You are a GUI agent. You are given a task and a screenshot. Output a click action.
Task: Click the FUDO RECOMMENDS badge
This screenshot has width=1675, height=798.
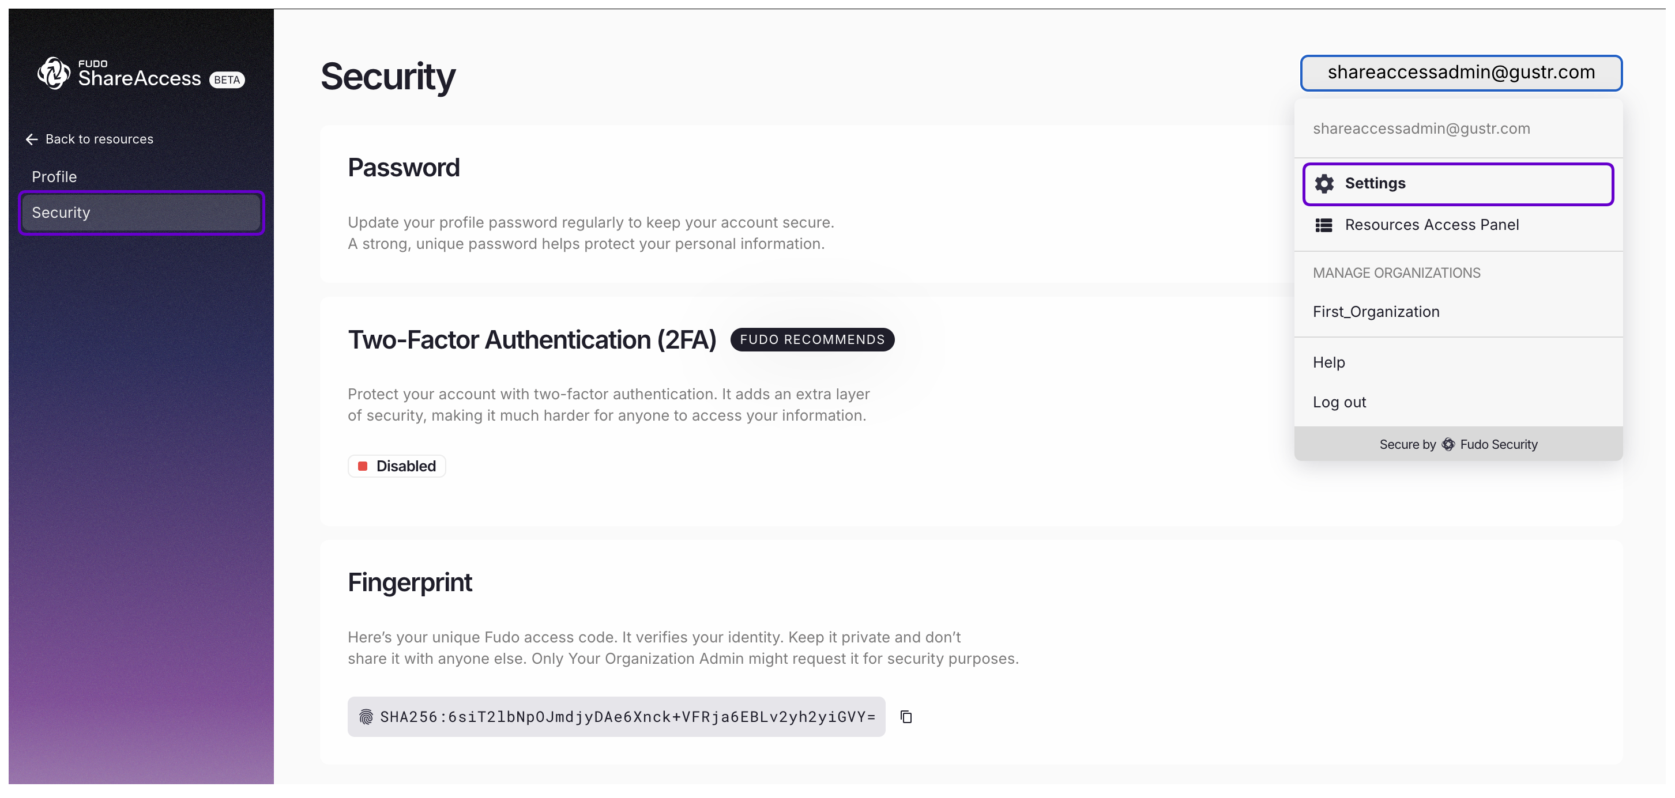[812, 340]
